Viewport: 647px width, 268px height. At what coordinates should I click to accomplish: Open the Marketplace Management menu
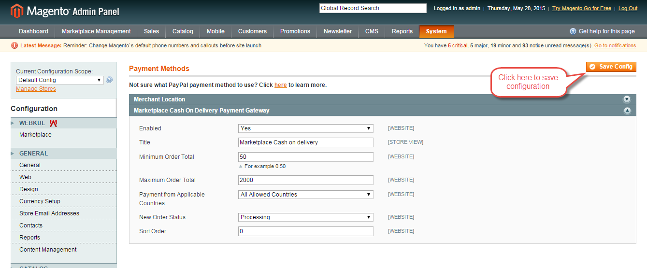(96, 31)
